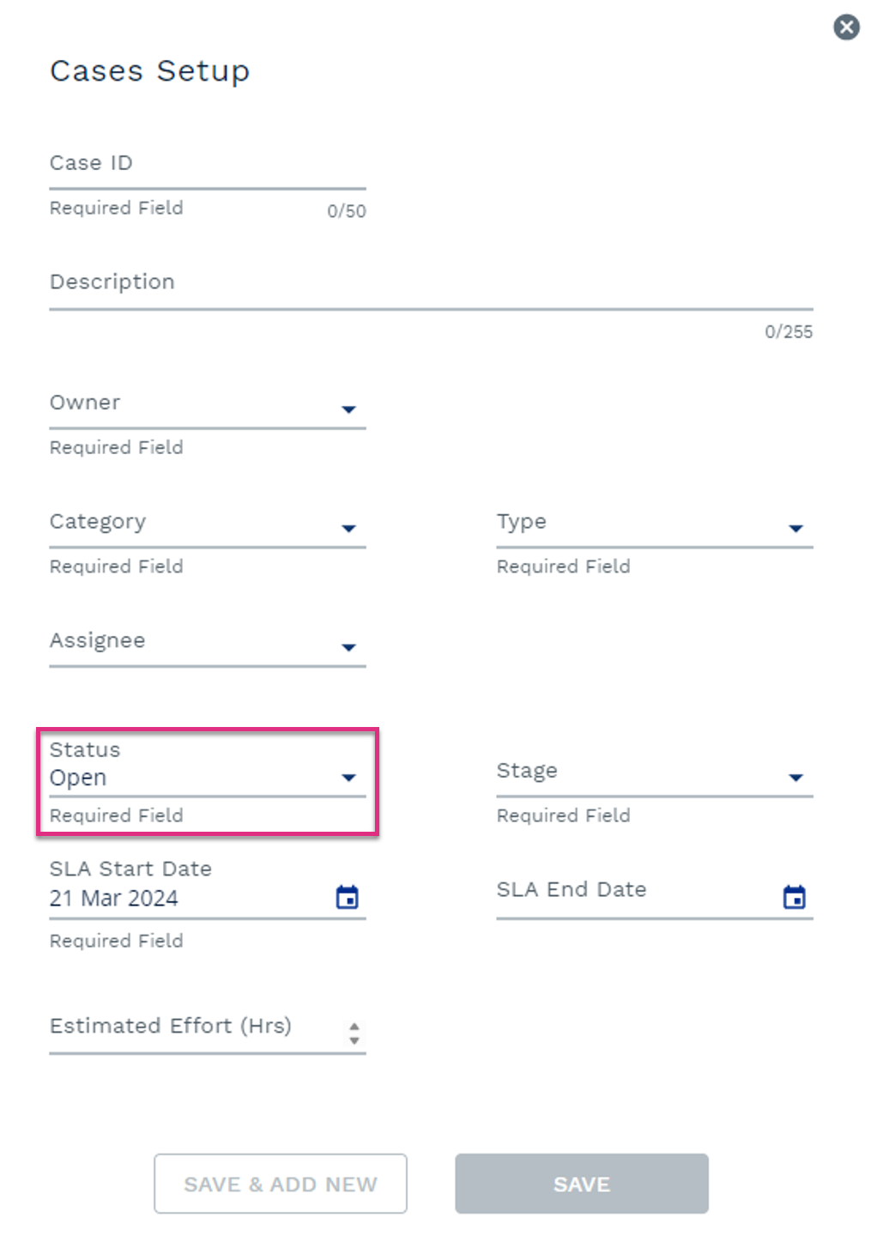Expand the Owner dropdown
Screen dimensions: 877x1236
[348, 409]
